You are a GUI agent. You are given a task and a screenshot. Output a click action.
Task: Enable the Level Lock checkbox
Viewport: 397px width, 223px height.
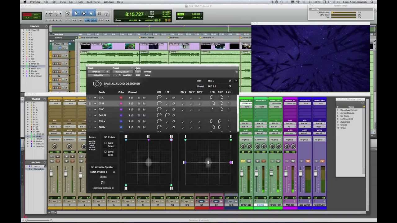point(105,152)
